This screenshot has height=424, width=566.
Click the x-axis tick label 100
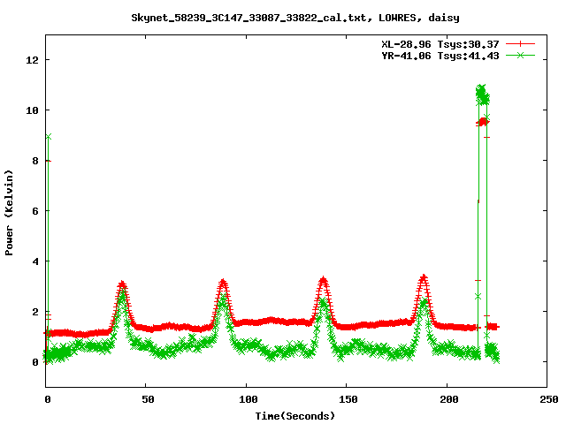[249, 399]
